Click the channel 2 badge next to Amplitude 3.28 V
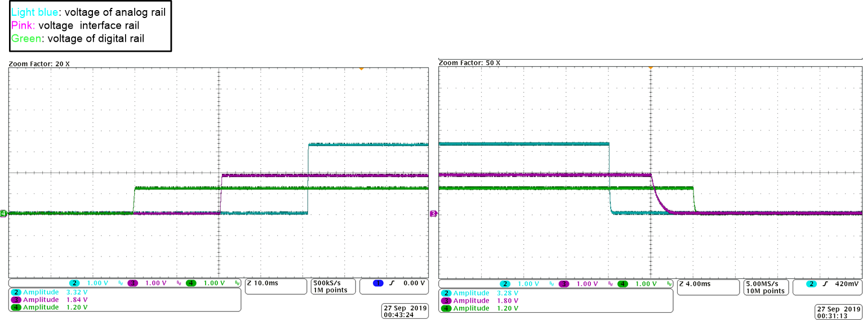The height and width of the screenshot is (320, 863). point(446,293)
